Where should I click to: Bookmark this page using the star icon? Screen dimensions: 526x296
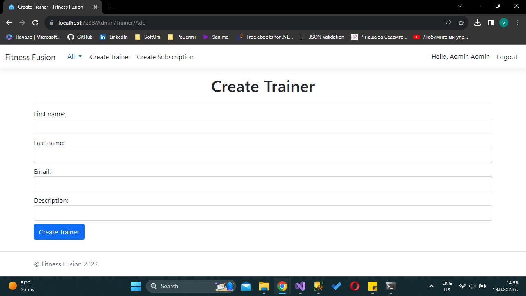click(461, 23)
